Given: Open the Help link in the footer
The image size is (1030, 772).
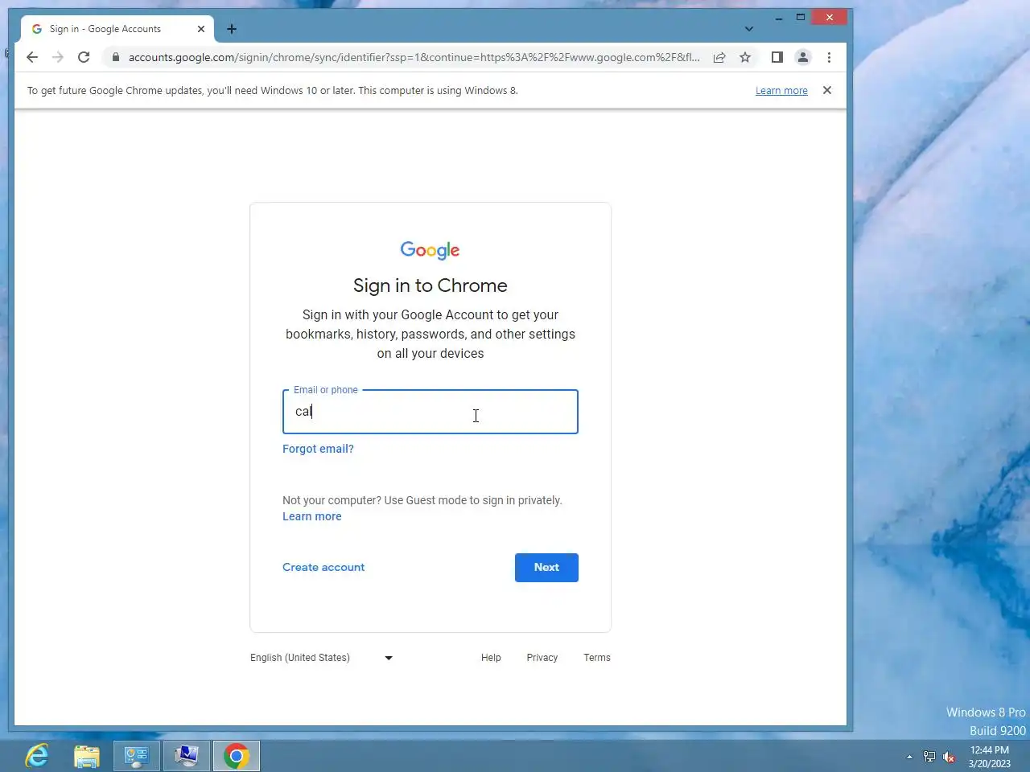Looking at the screenshot, I should click(491, 658).
